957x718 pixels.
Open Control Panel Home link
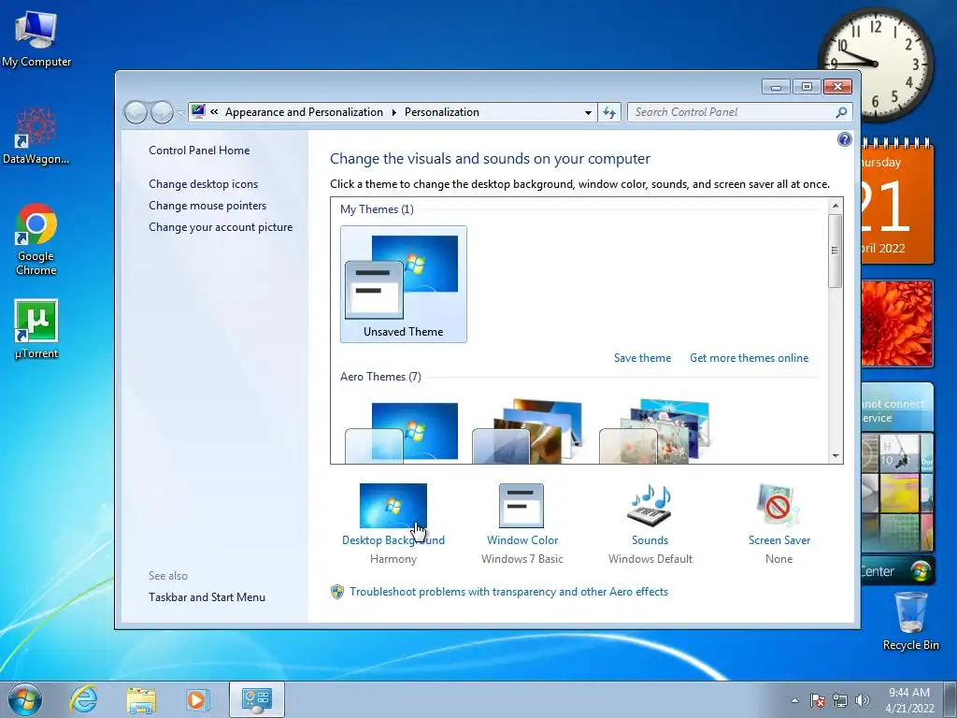pyautogui.click(x=199, y=151)
